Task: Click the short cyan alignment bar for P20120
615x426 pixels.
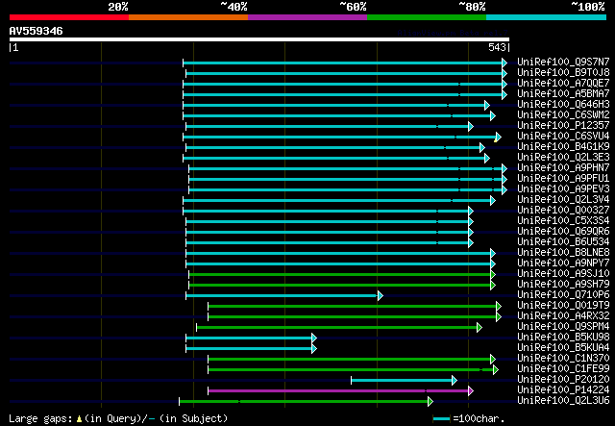Action: pyautogui.click(x=402, y=380)
